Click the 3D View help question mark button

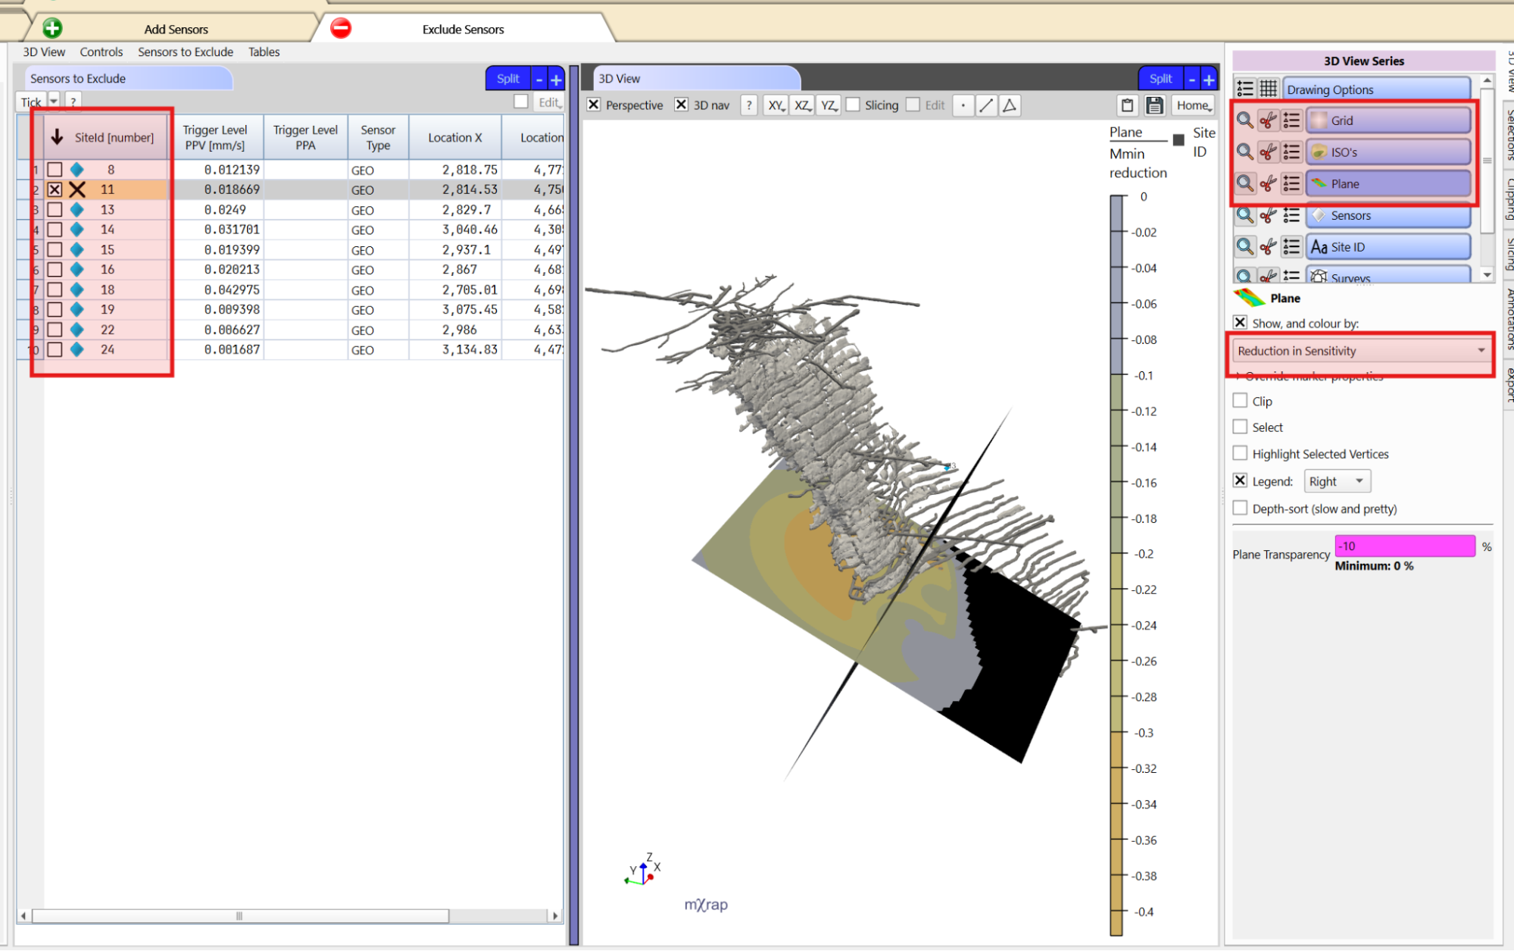coord(749,105)
